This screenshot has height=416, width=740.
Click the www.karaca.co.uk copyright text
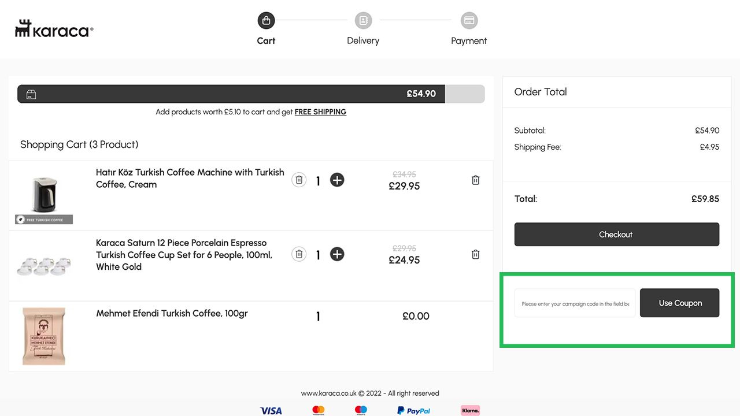pyautogui.click(x=370, y=393)
